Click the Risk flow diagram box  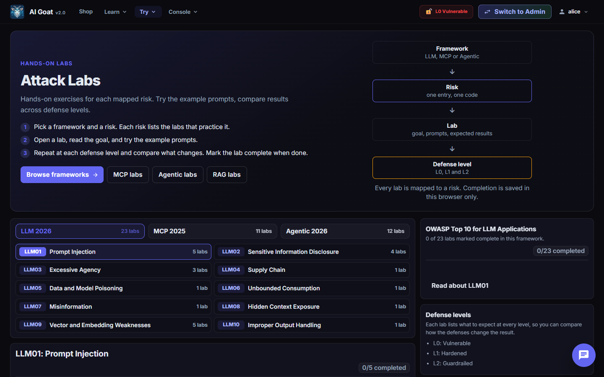(452, 91)
